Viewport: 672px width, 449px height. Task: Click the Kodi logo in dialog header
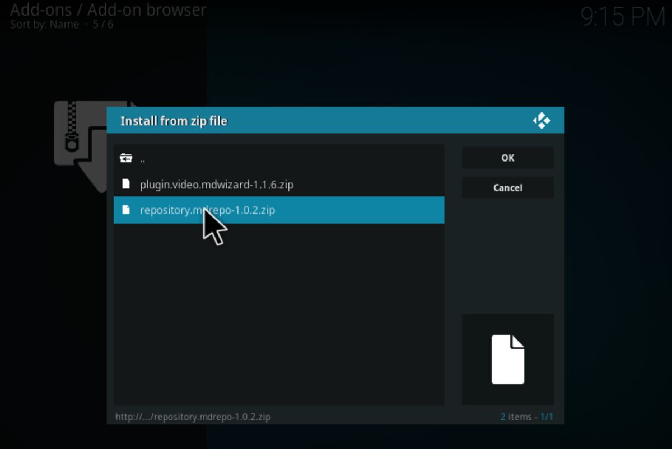coord(542,121)
